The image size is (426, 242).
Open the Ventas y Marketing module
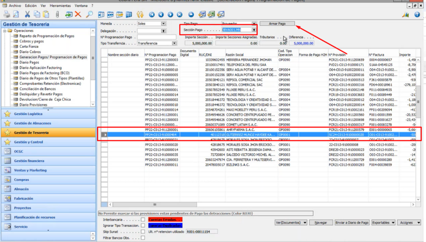tap(48, 170)
